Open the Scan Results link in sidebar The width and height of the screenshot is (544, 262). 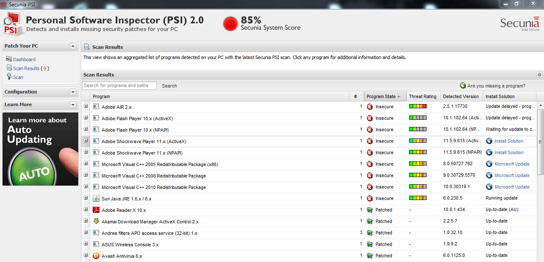(x=26, y=68)
